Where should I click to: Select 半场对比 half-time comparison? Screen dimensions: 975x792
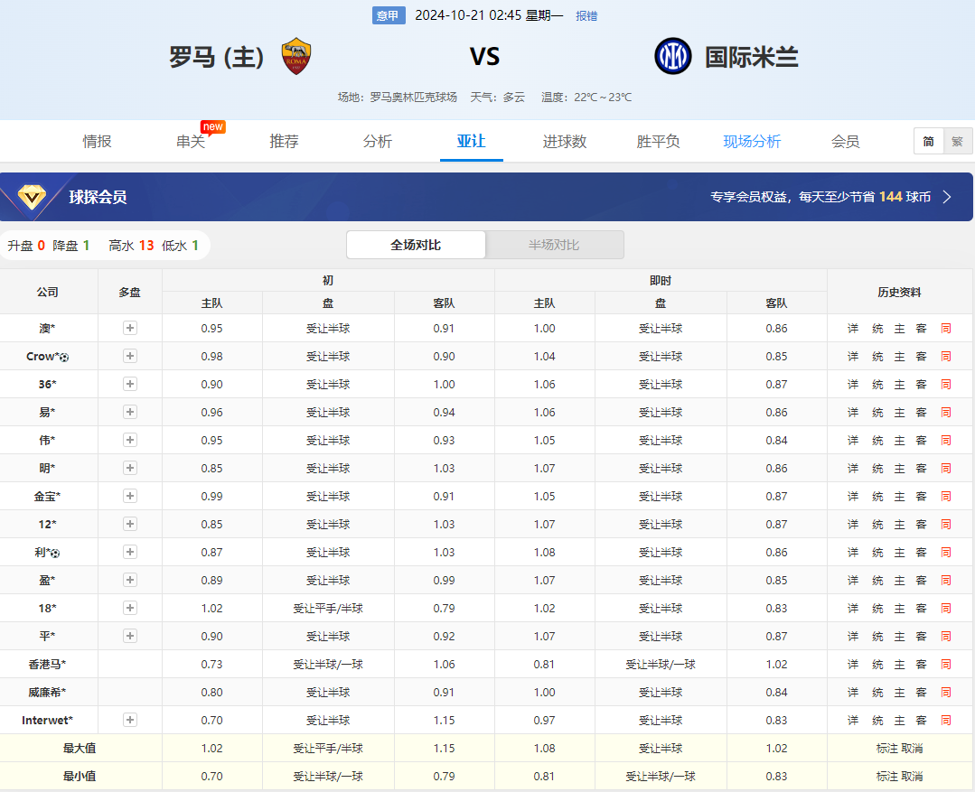554,245
